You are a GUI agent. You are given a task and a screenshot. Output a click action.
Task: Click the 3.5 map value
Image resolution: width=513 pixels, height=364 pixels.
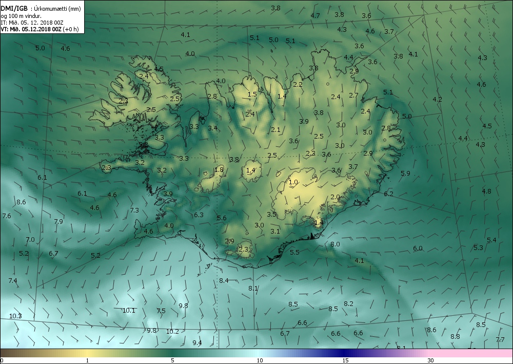point(271,215)
